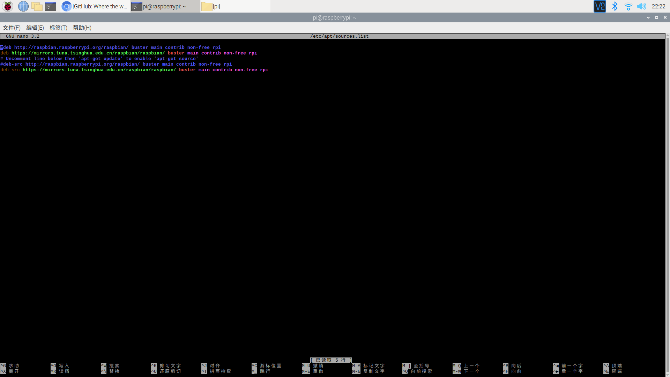Click the ^F 向前 shortcut hint
The image size is (670, 377).
(x=512, y=371)
